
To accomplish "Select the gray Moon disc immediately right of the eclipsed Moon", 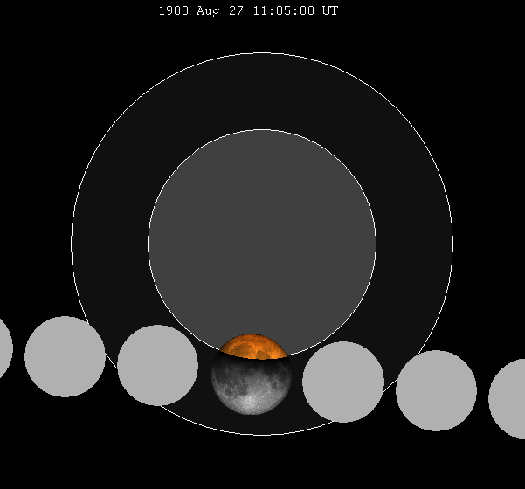I will point(343,382).
